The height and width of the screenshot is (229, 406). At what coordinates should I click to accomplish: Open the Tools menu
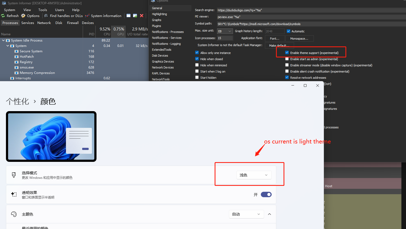42,10
